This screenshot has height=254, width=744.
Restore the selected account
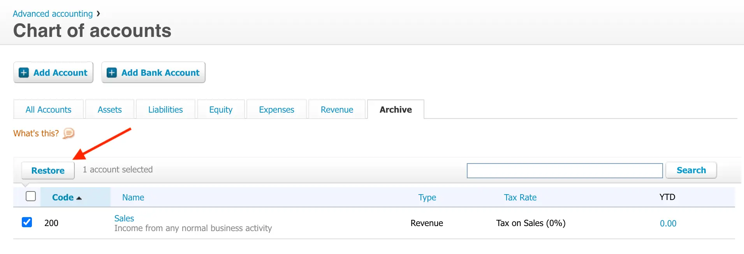[48, 170]
